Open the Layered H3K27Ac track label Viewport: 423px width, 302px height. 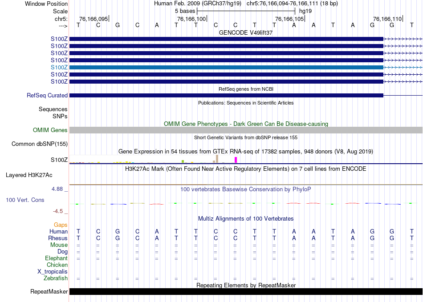29,175
